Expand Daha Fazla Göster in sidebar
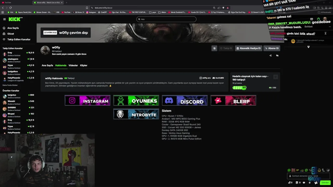 coord(10,85)
